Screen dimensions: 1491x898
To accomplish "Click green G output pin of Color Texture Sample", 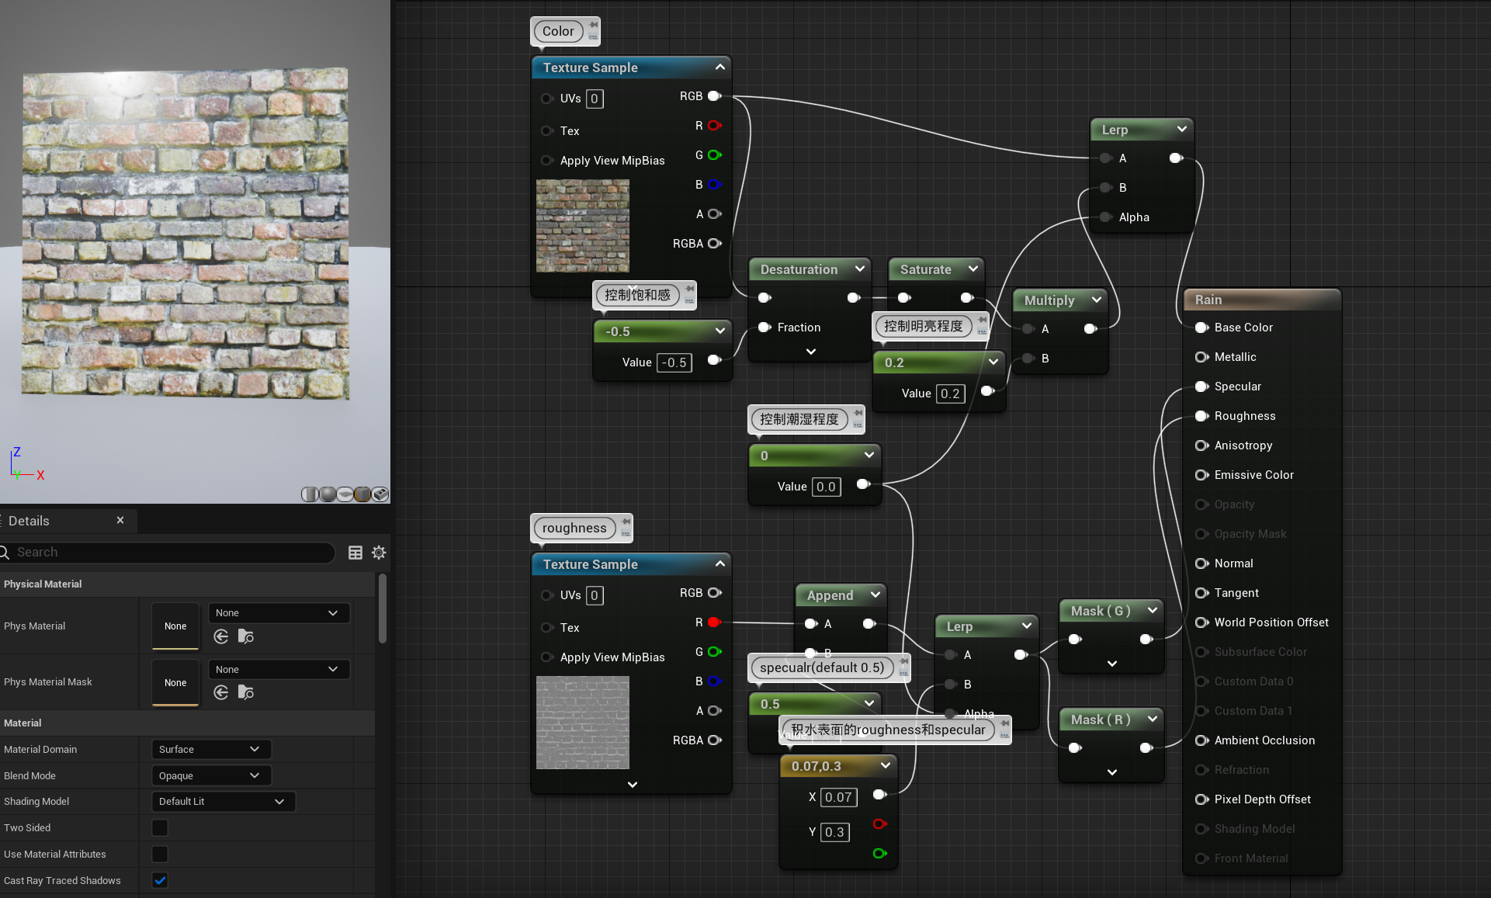I will click(x=714, y=155).
